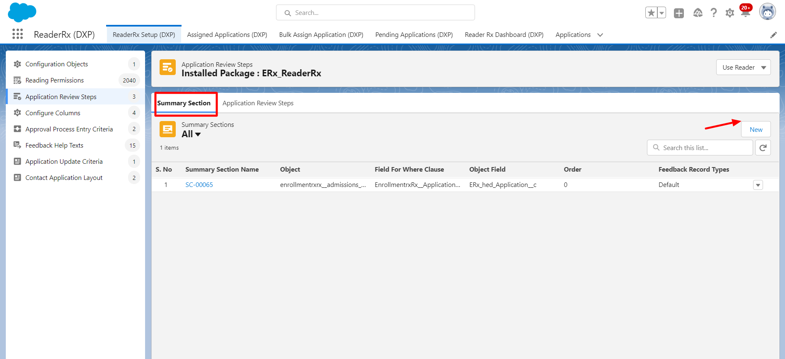Viewport: 785px width, 359px height.
Task: Click the notifications bell icon
Action: coord(745,13)
